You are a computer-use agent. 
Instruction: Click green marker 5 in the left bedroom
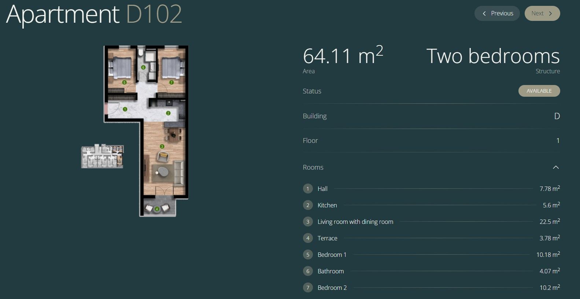click(x=125, y=82)
